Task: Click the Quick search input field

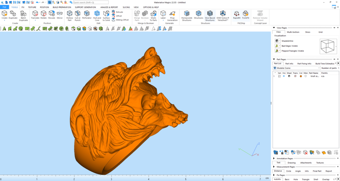Action: tap(91, 2)
